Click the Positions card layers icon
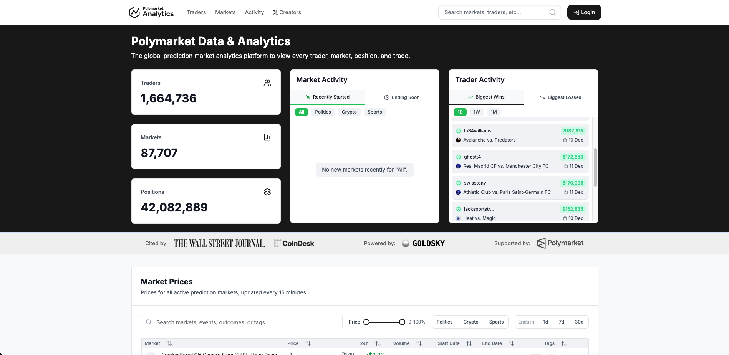729x355 pixels. coord(267,192)
